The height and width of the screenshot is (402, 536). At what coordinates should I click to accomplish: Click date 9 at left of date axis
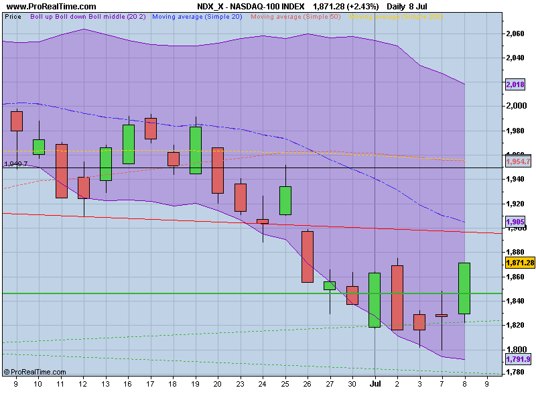(x=15, y=384)
